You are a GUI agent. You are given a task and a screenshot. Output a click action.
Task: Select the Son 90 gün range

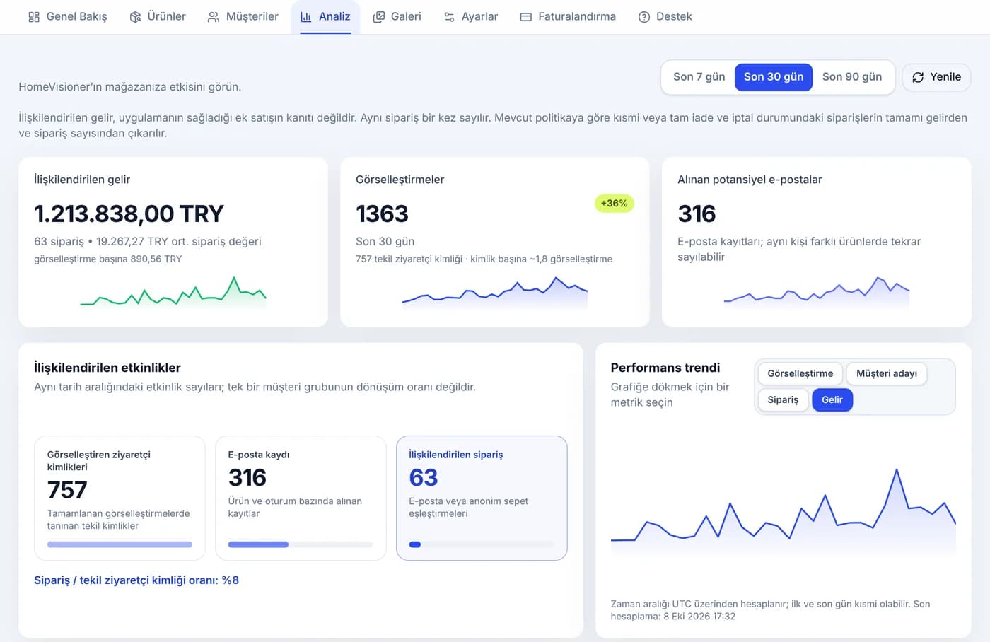852,77
